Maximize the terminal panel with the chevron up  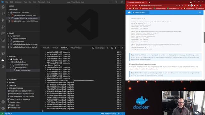(119, 48)
